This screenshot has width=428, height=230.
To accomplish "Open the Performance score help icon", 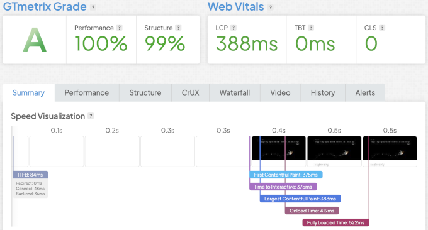I will click(x=119, y=28).
